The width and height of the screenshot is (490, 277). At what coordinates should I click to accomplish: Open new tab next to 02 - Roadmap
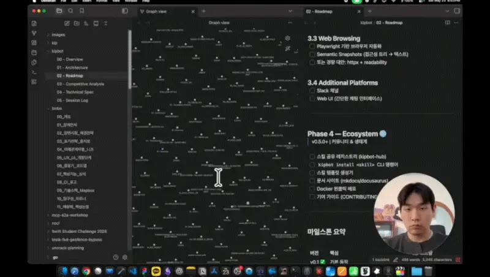pos(370,11)
